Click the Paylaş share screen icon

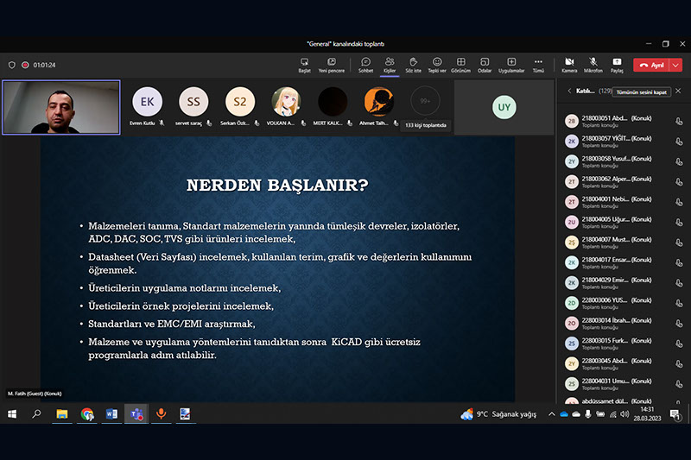tap(617, 63)
